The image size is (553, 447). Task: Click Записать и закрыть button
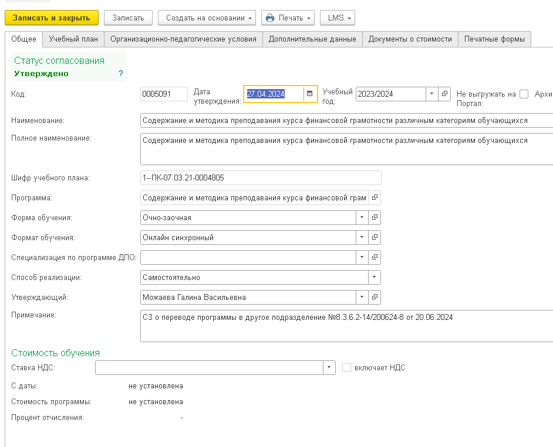pos(52,18)
